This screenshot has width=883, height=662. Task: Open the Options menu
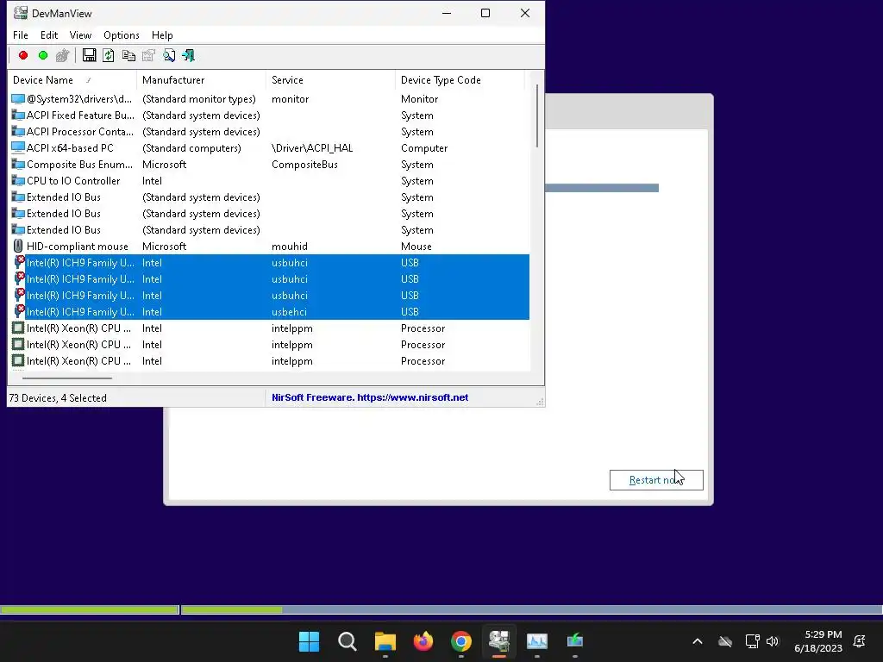(121, 34)
